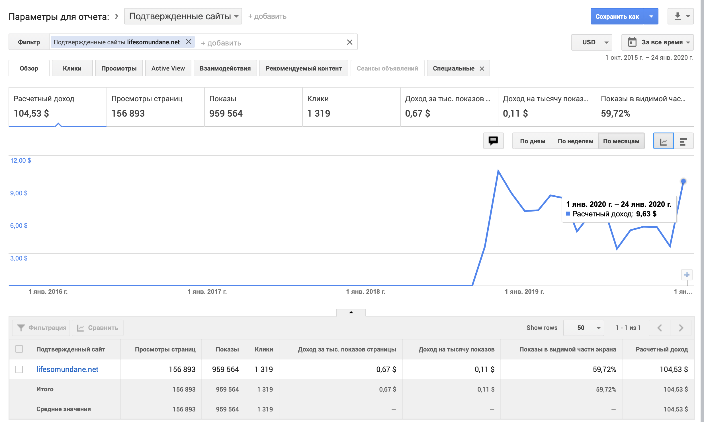
Task: Select the По дням grouping
Action: 532,141
